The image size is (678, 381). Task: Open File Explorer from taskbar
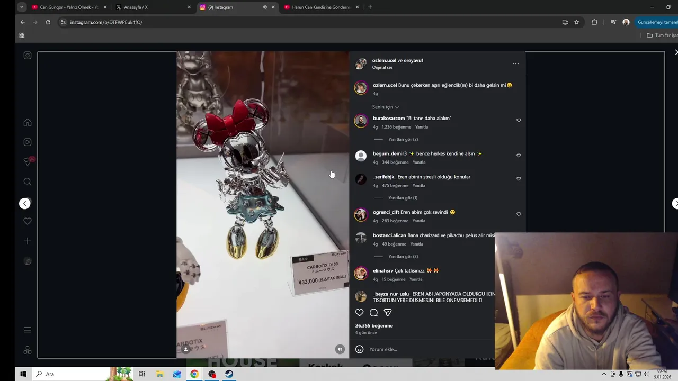coord(159,374)
